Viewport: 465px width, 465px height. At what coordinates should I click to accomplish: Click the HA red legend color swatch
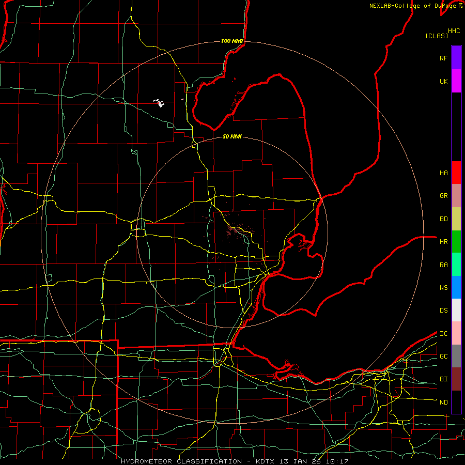pyautogui.click(x=456, y=173)
